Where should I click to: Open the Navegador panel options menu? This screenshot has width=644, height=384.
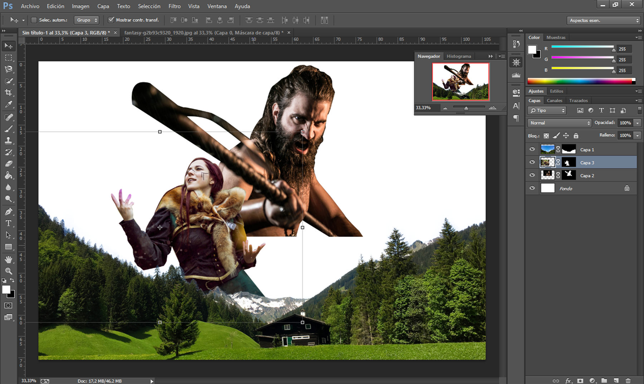502,56
